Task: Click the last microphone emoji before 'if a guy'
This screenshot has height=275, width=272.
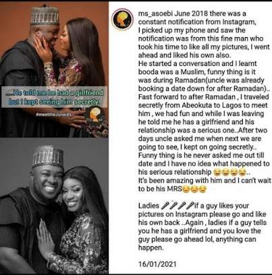Action: [190, 206]
